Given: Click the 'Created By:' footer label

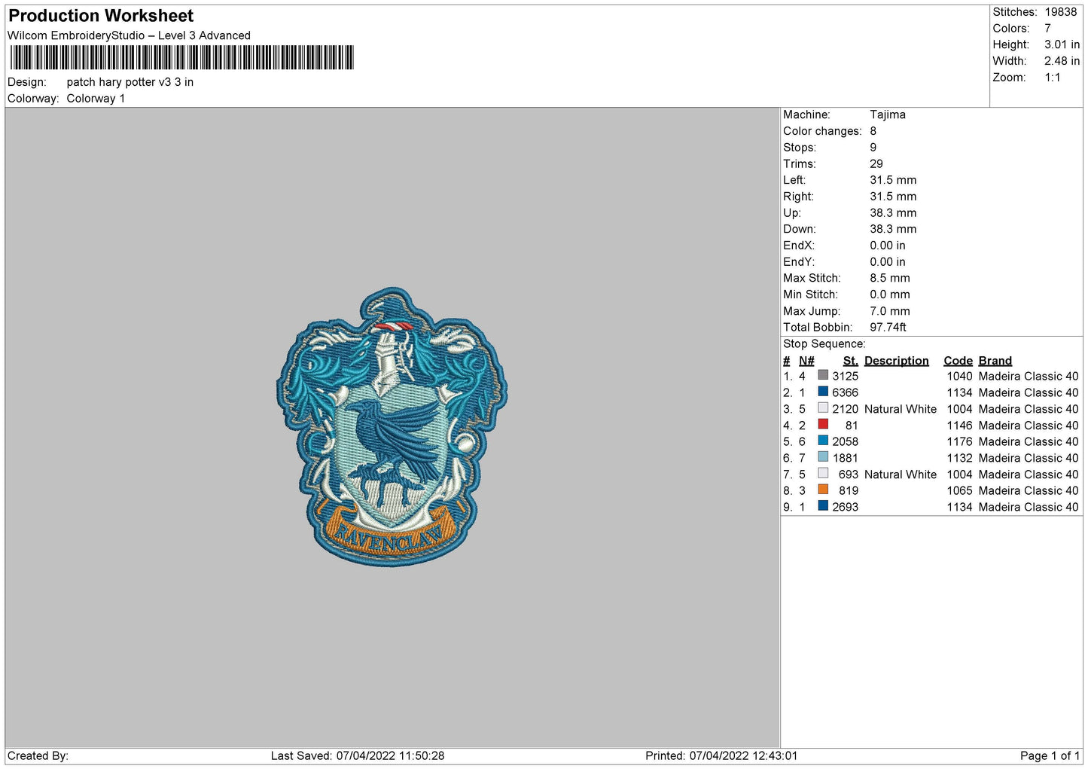Looking at the screenshot, I should click(38, 755).
